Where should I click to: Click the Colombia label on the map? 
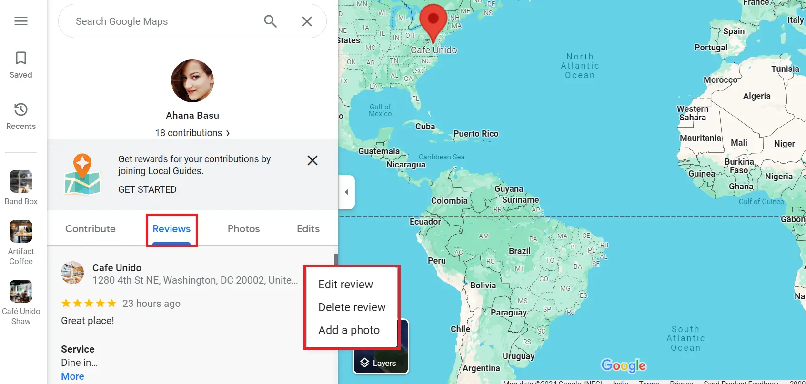point(449,201)
